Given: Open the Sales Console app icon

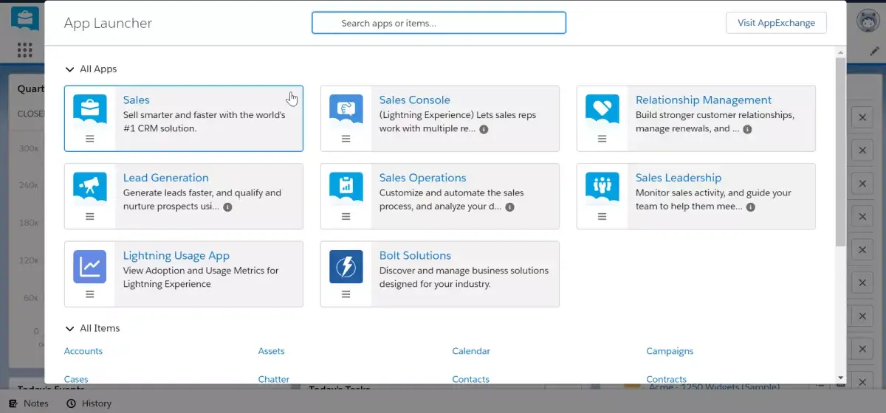Looking at the screenshot, I should click(x=346, y=109).
